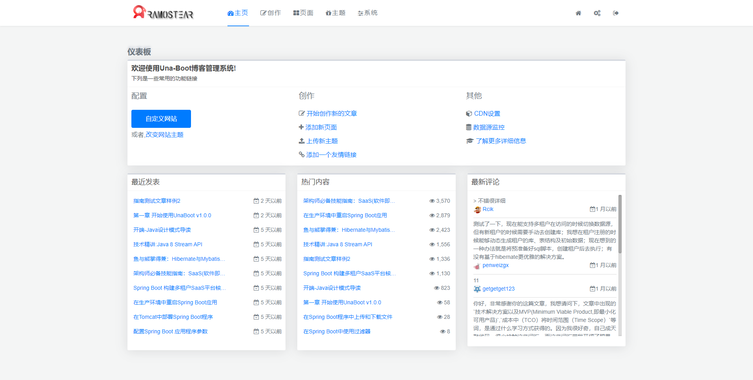The width and height of the screenshot is (753, 380).
Task: Click the 自定义网站 button
Action: (161, 119)
